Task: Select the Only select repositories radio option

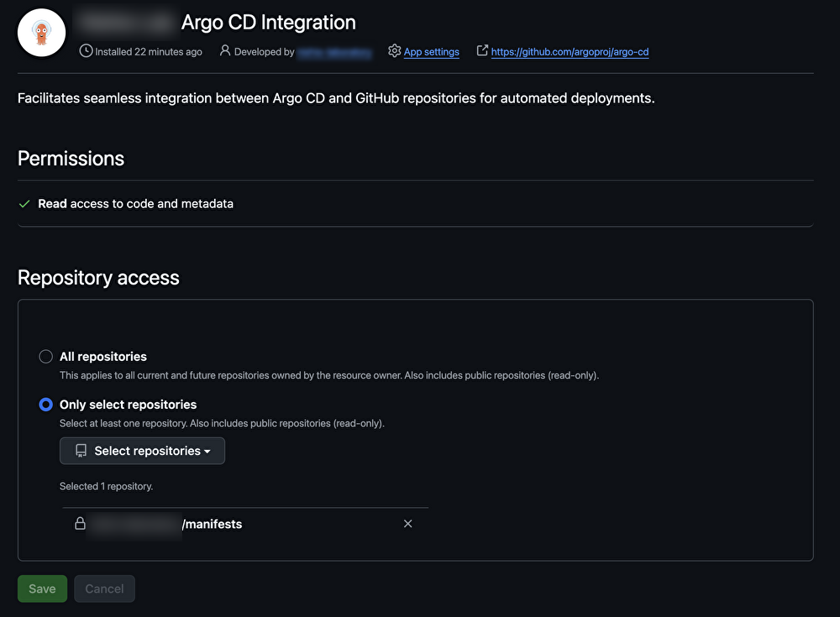Action: click(x=46, y=405)
